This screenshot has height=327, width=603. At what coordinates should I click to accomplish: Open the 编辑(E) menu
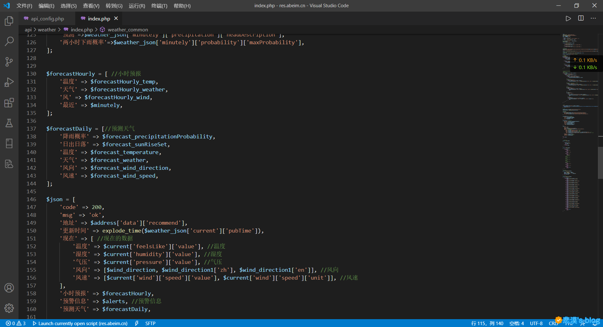tap(46, 6)
